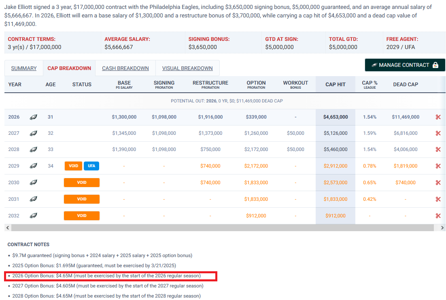Click the lock icon on Manage Contract
The width and height of the screenshot is (446, 300).
[435, 65]
